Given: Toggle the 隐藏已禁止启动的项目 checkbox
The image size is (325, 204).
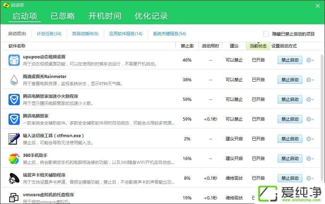Looking at the screenshot, I should [x=266, y=34].
